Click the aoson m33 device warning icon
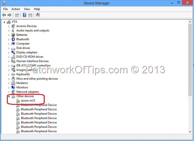The height and width of the screenshot is (141, 194). click(18, 101)
